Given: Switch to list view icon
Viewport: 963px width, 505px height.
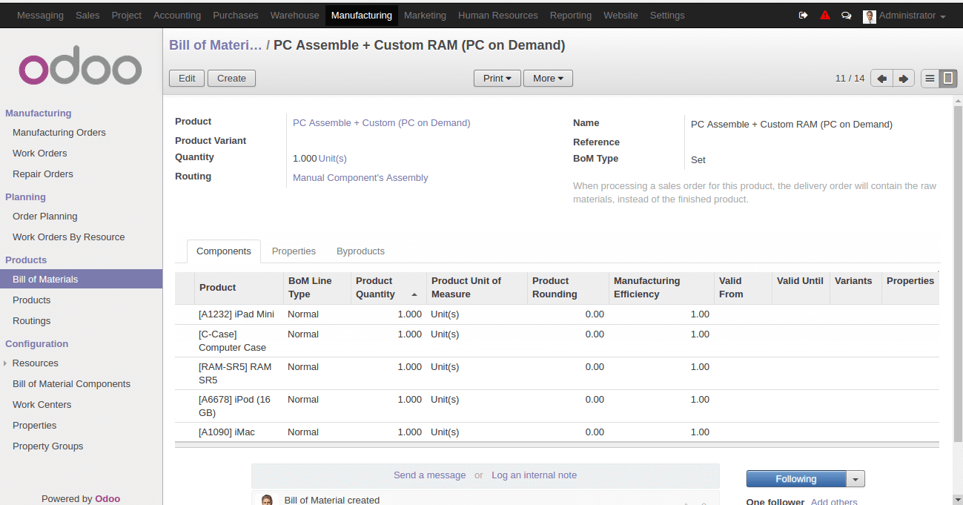Looking at the screenshot, I should pyautogui.click(x=930, y=79).
